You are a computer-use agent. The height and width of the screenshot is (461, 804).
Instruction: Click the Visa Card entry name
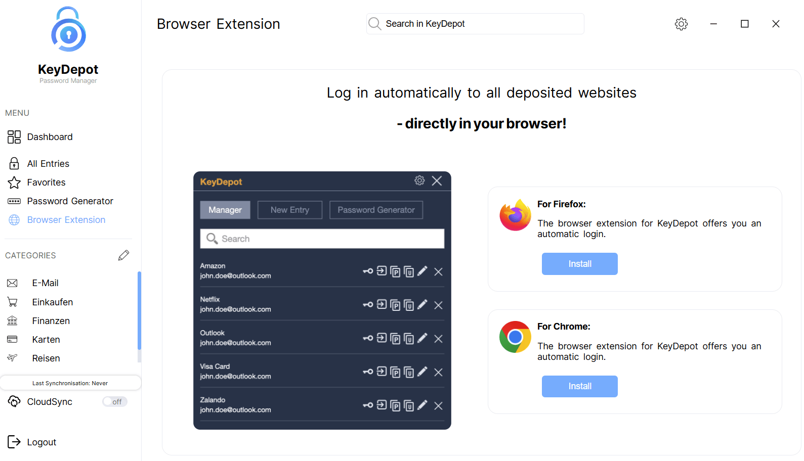pyautogui.click(x=215, y=366)
